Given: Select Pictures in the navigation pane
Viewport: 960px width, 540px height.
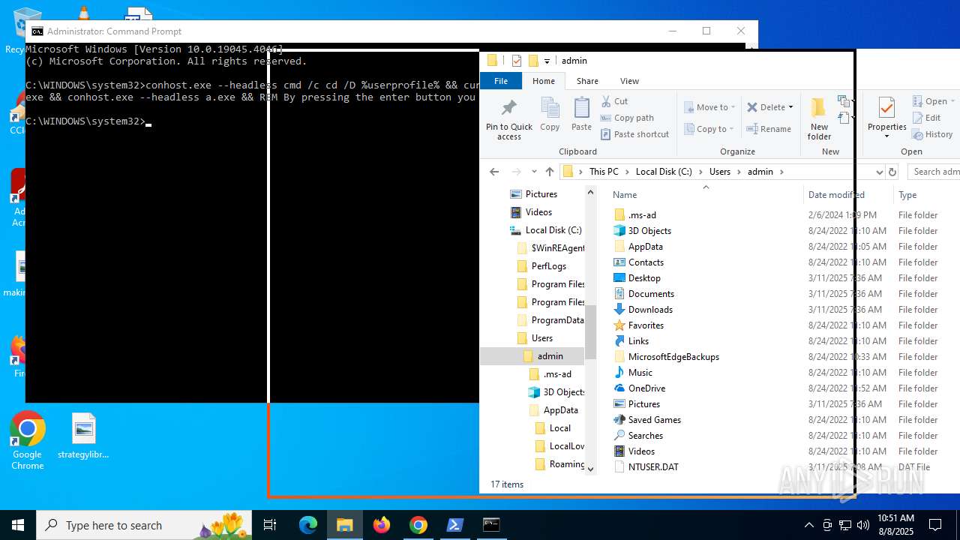Looking at the screenshot, I should click(x=541, y=194).
